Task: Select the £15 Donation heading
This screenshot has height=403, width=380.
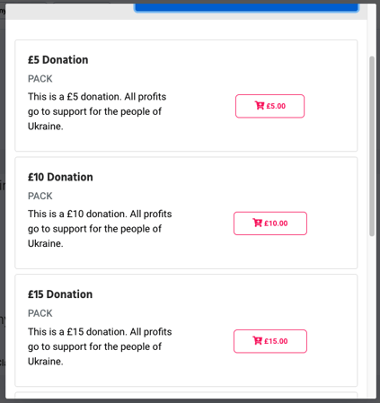Action: [60, 294]
